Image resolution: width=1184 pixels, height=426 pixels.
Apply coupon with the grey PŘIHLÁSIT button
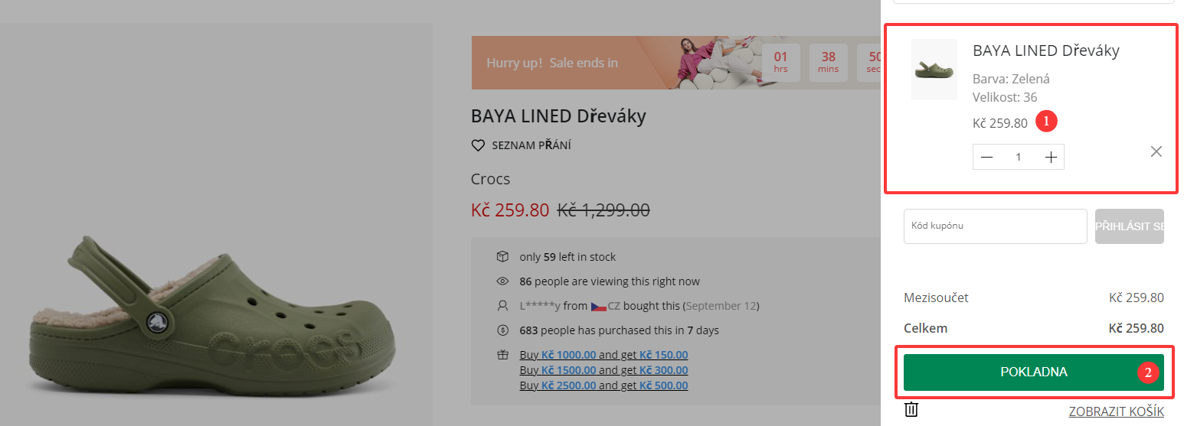tap(1129, 226)
